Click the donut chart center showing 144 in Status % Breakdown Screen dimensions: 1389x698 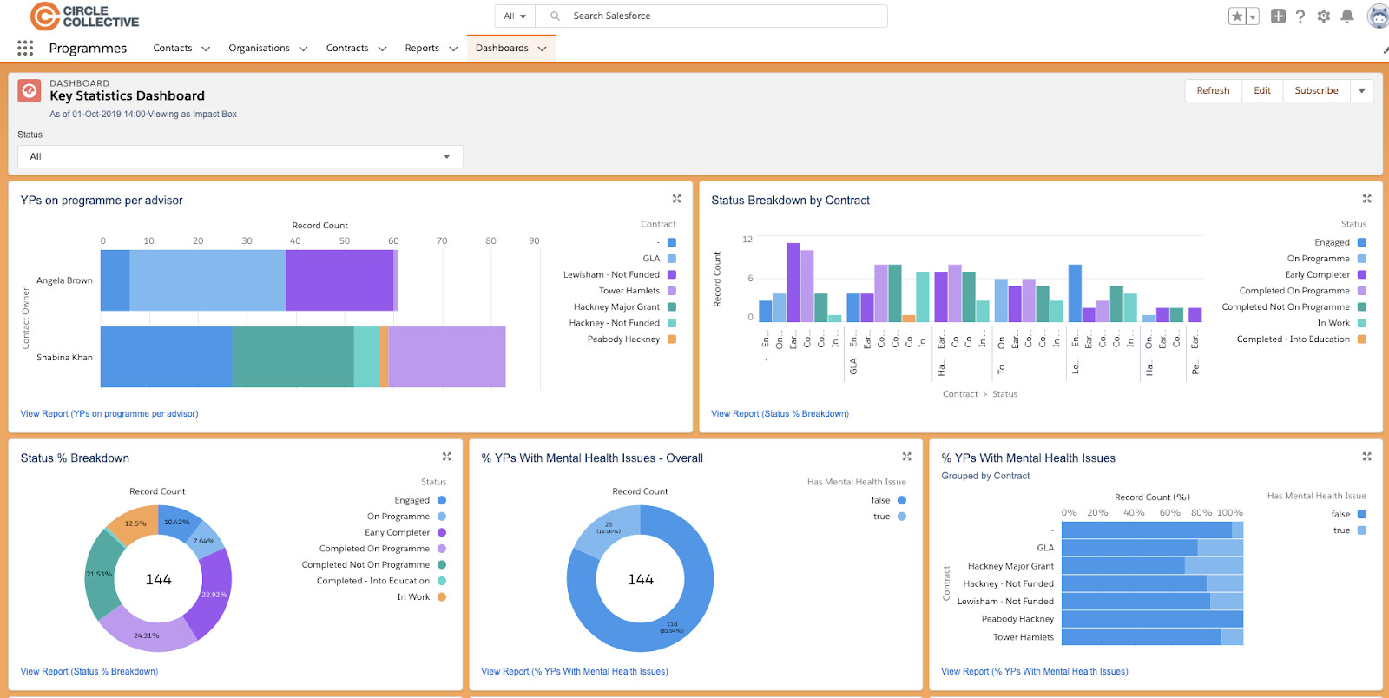pos(158,579)
